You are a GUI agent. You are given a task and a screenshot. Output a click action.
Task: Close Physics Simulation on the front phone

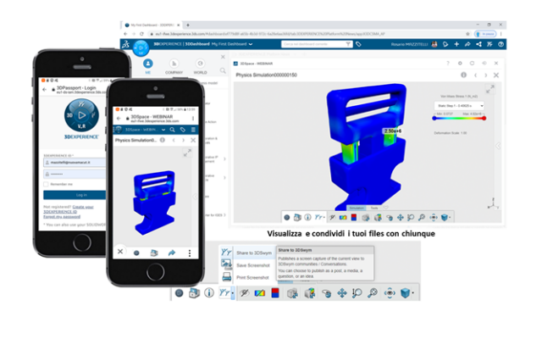[193, 140]
